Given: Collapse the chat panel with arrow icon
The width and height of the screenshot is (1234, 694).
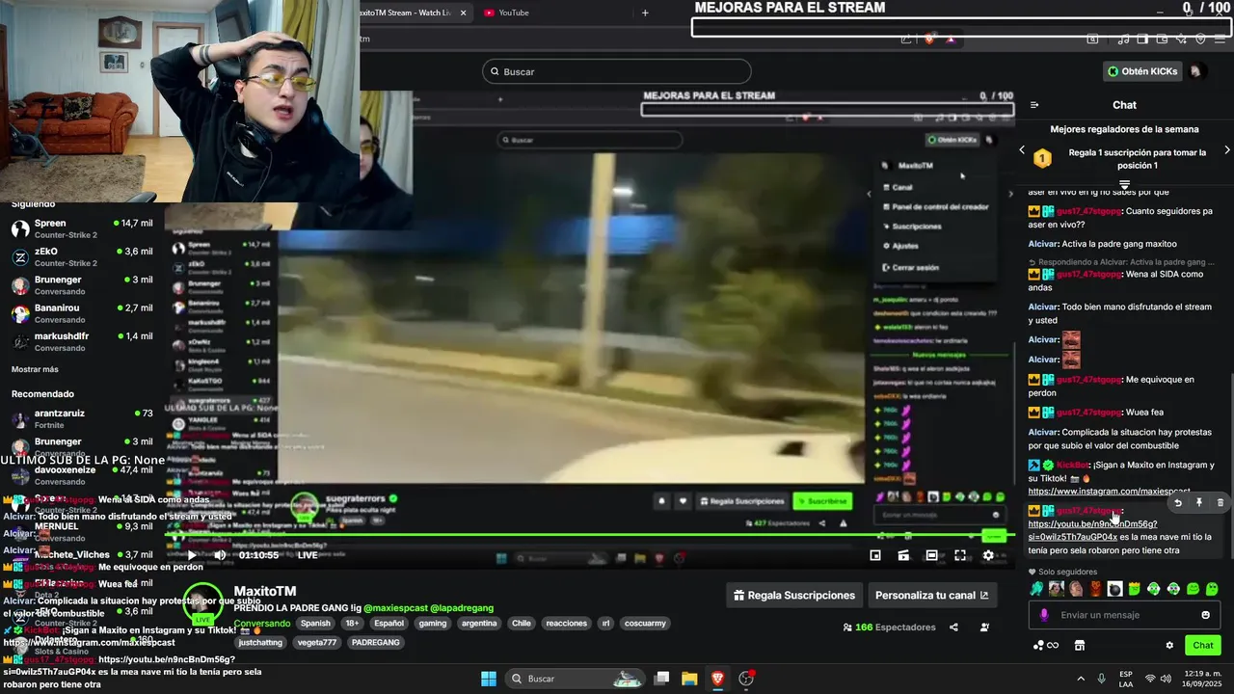Looking at the screenshot, I should click(x=1034, y=105).
